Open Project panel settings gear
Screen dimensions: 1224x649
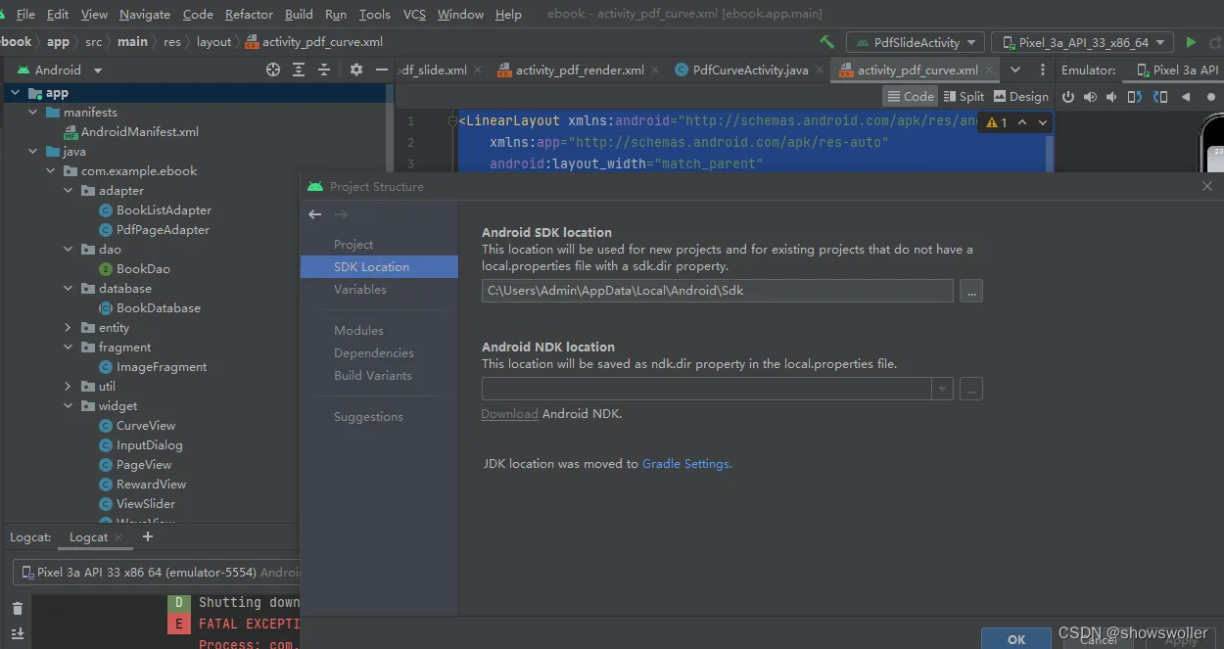[356, 70]
